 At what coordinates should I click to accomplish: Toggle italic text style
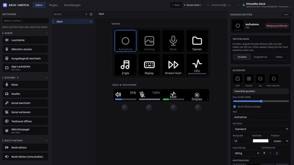pyautogui.click(x=271, y=153)
